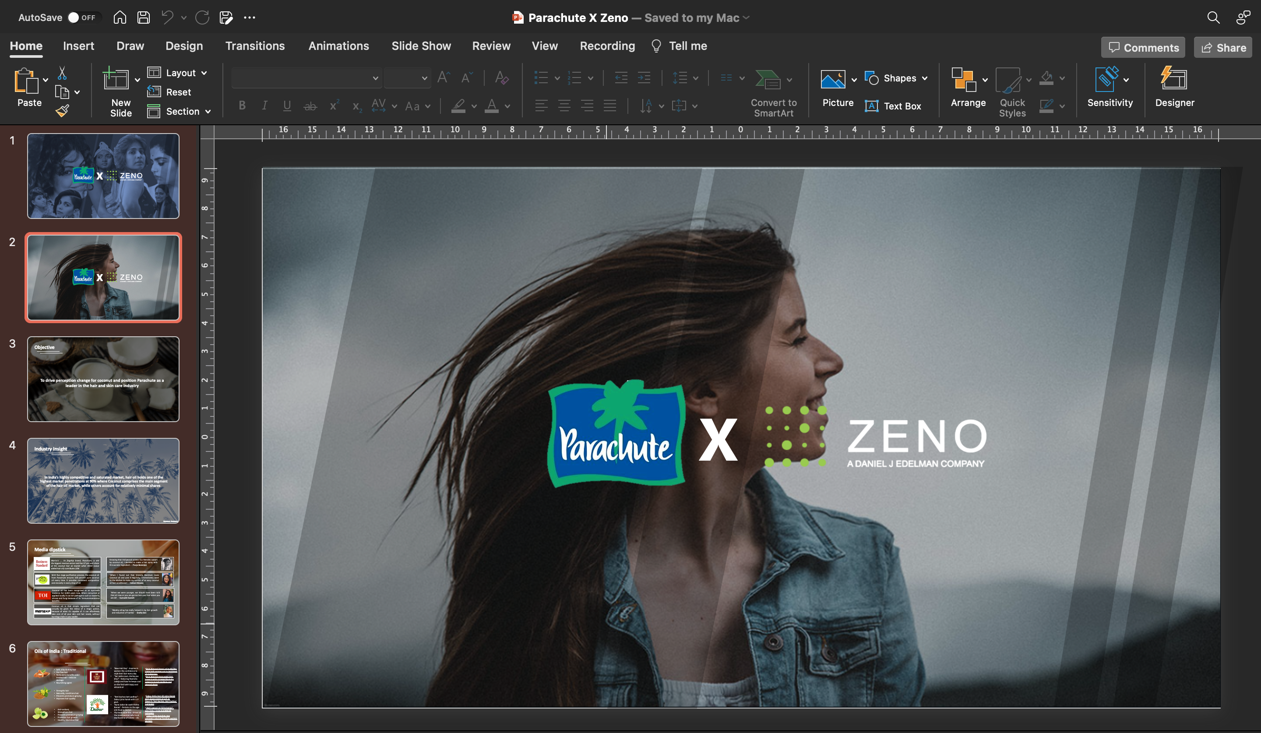
Task: Click the Comments button
Action: (x=1143, y=48)
